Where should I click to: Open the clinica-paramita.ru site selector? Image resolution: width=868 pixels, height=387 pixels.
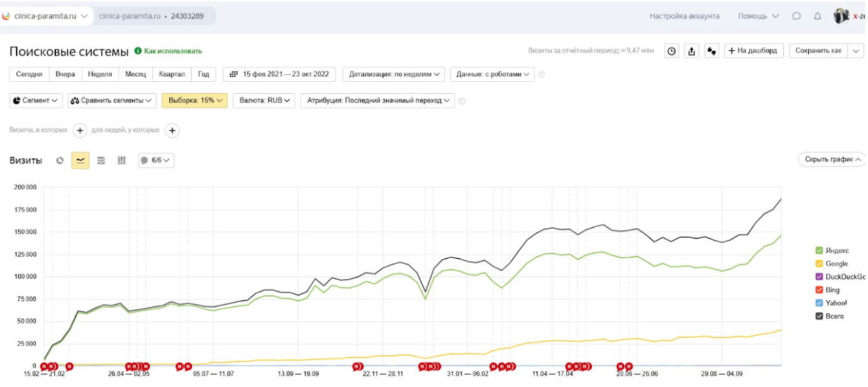[47, 16]
